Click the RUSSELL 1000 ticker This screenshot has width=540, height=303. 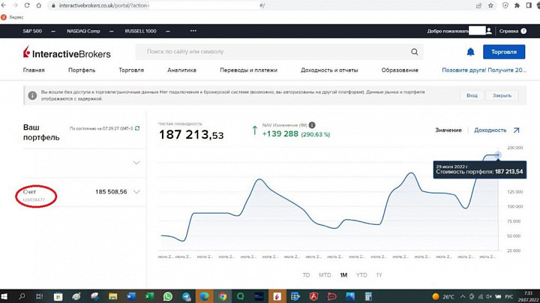[140, 31]
